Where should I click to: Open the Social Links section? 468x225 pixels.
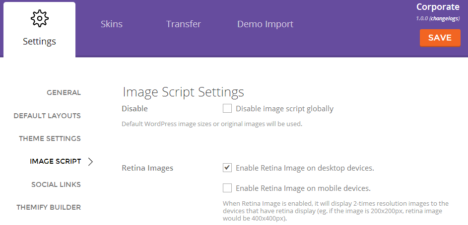tap(56, 184)
